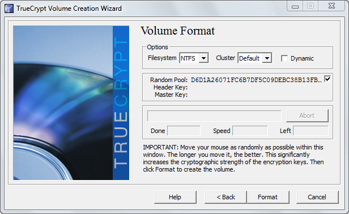The image size is (349, 214).
Task: Click the Volume Format heading
Action: point(178,31)
